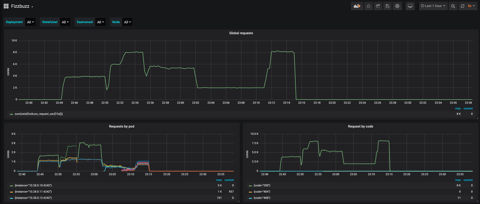480x204 pixels.
Task: Sort Global requests legend by max
Action: (458, 108)
